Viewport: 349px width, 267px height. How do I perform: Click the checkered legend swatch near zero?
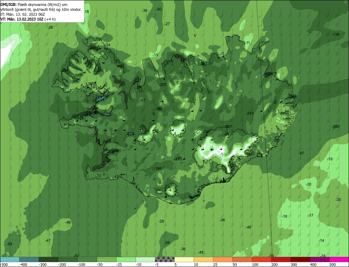(165, 259)
